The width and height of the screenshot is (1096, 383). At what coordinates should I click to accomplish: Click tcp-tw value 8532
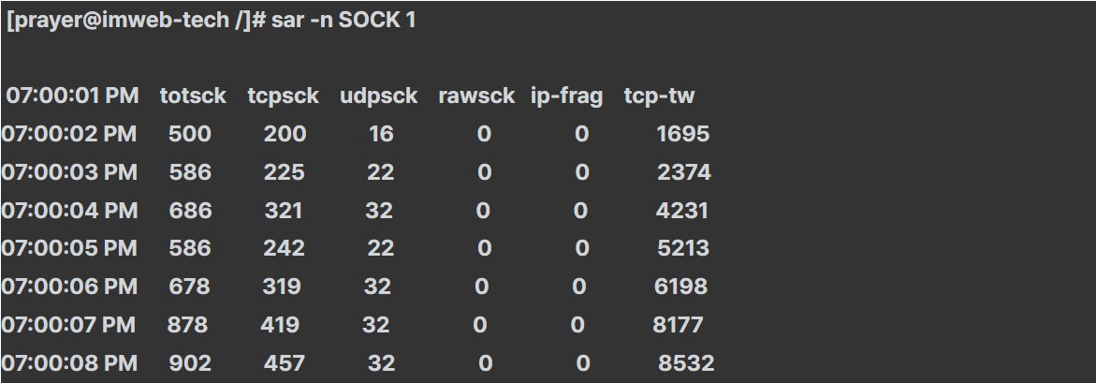click(x=686, y=362)
